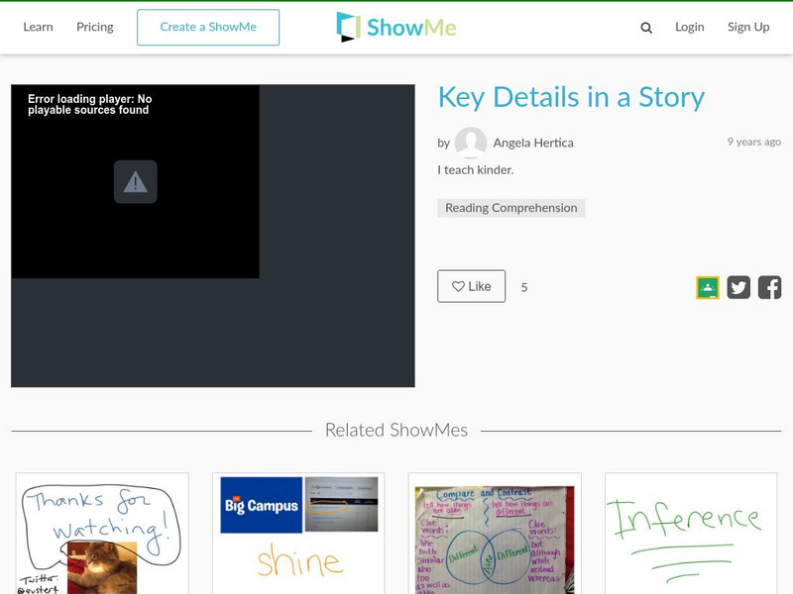Screen dimensions: 793x594
Task: Click Create a ShowMe button
Action: point(208,28)
